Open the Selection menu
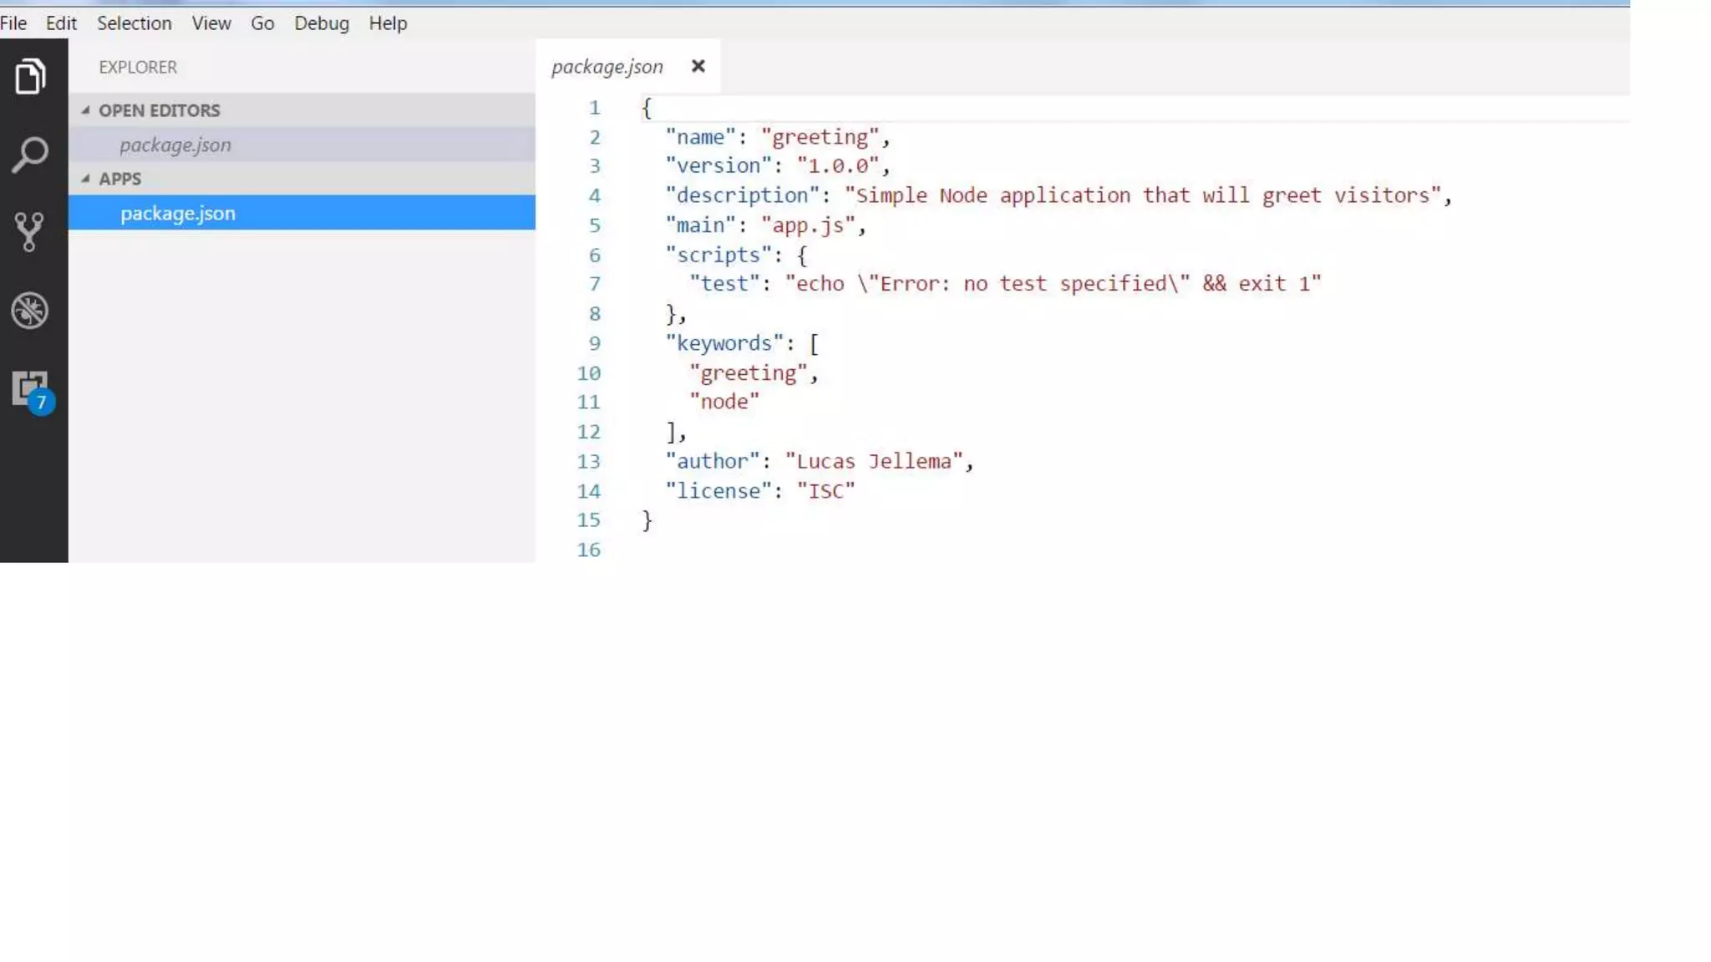 135,23
